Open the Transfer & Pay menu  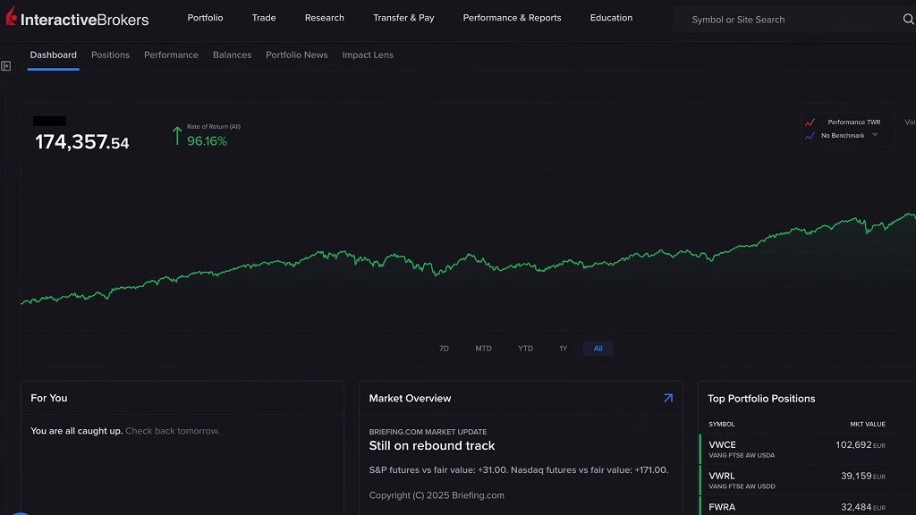coord(403,18)
